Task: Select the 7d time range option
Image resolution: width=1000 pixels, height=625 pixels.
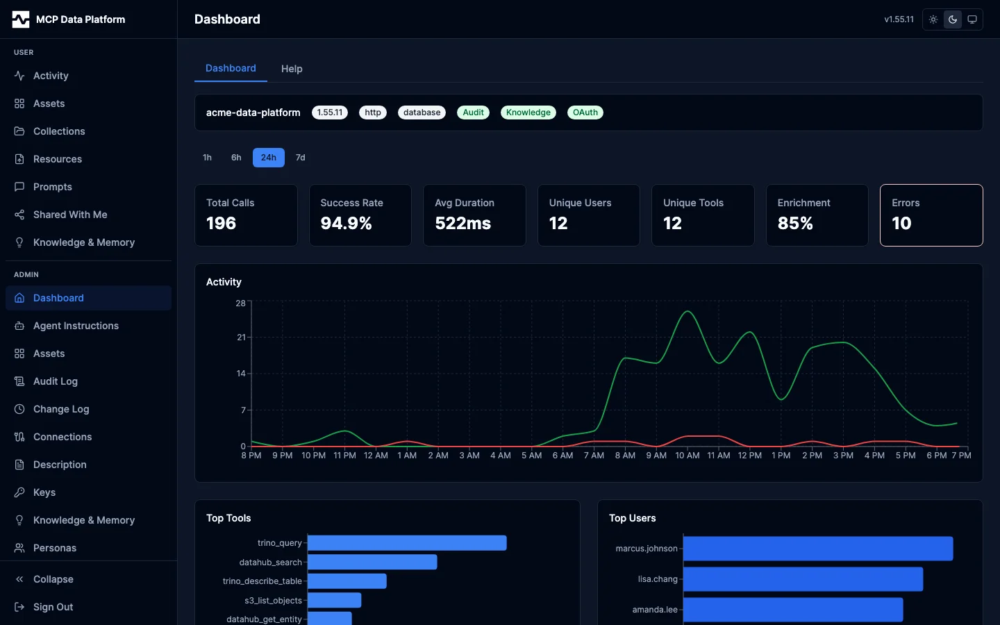Action: tap(300, 158)
